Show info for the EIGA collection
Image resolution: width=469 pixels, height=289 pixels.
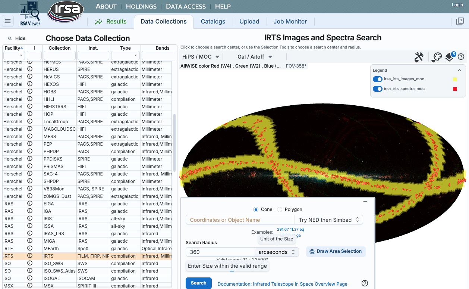tap(30, 203)
